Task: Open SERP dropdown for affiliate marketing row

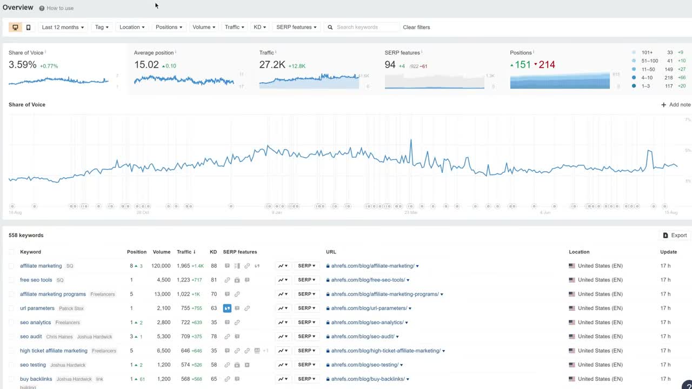Action: click(x=307, y=266)
